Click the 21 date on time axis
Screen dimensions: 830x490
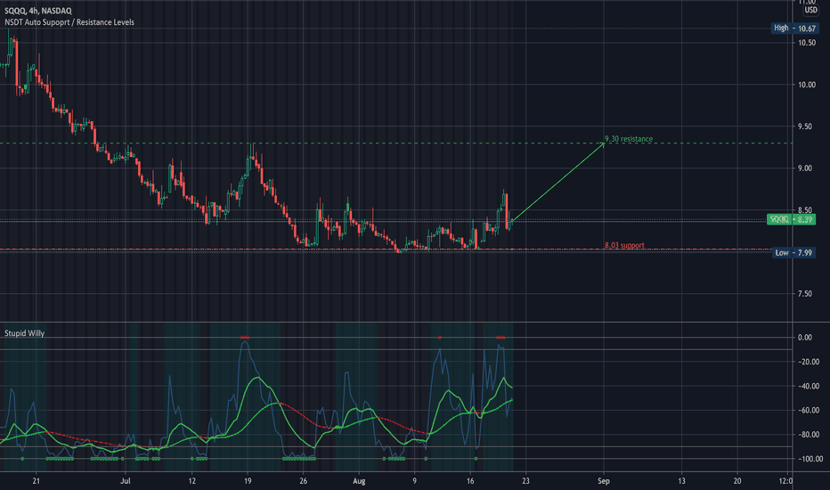[x=36, y=481]
